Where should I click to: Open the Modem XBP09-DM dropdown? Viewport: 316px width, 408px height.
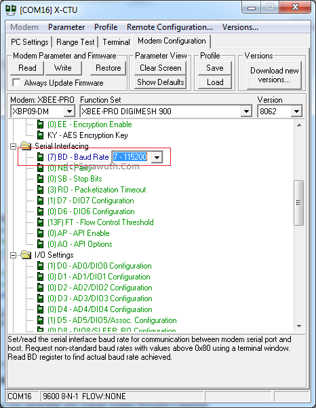pos(69,112)
